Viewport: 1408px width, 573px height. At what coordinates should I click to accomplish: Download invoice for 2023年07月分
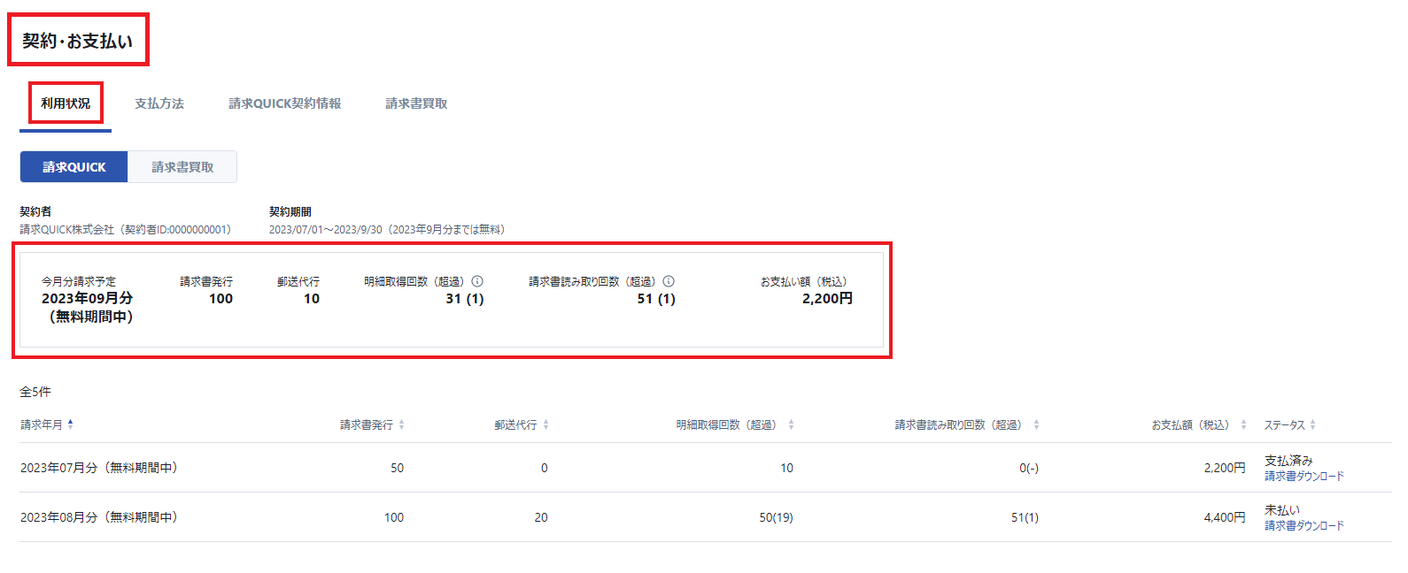(x=1304, y=476)
